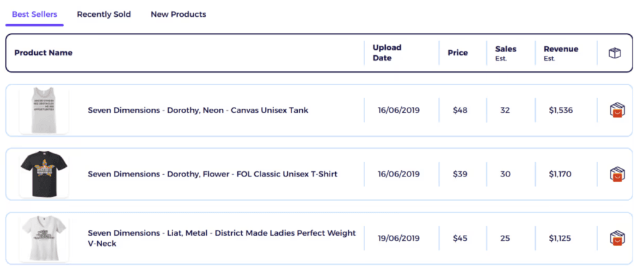
Task: Open Dorothy, Neon Canvas Unisex Tank product
Action: pos(198,111)
